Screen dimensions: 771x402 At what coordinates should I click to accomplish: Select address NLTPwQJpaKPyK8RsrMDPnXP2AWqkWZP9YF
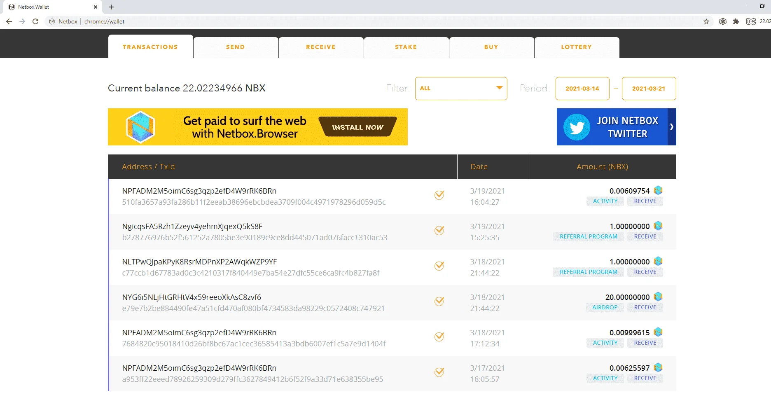199,262
